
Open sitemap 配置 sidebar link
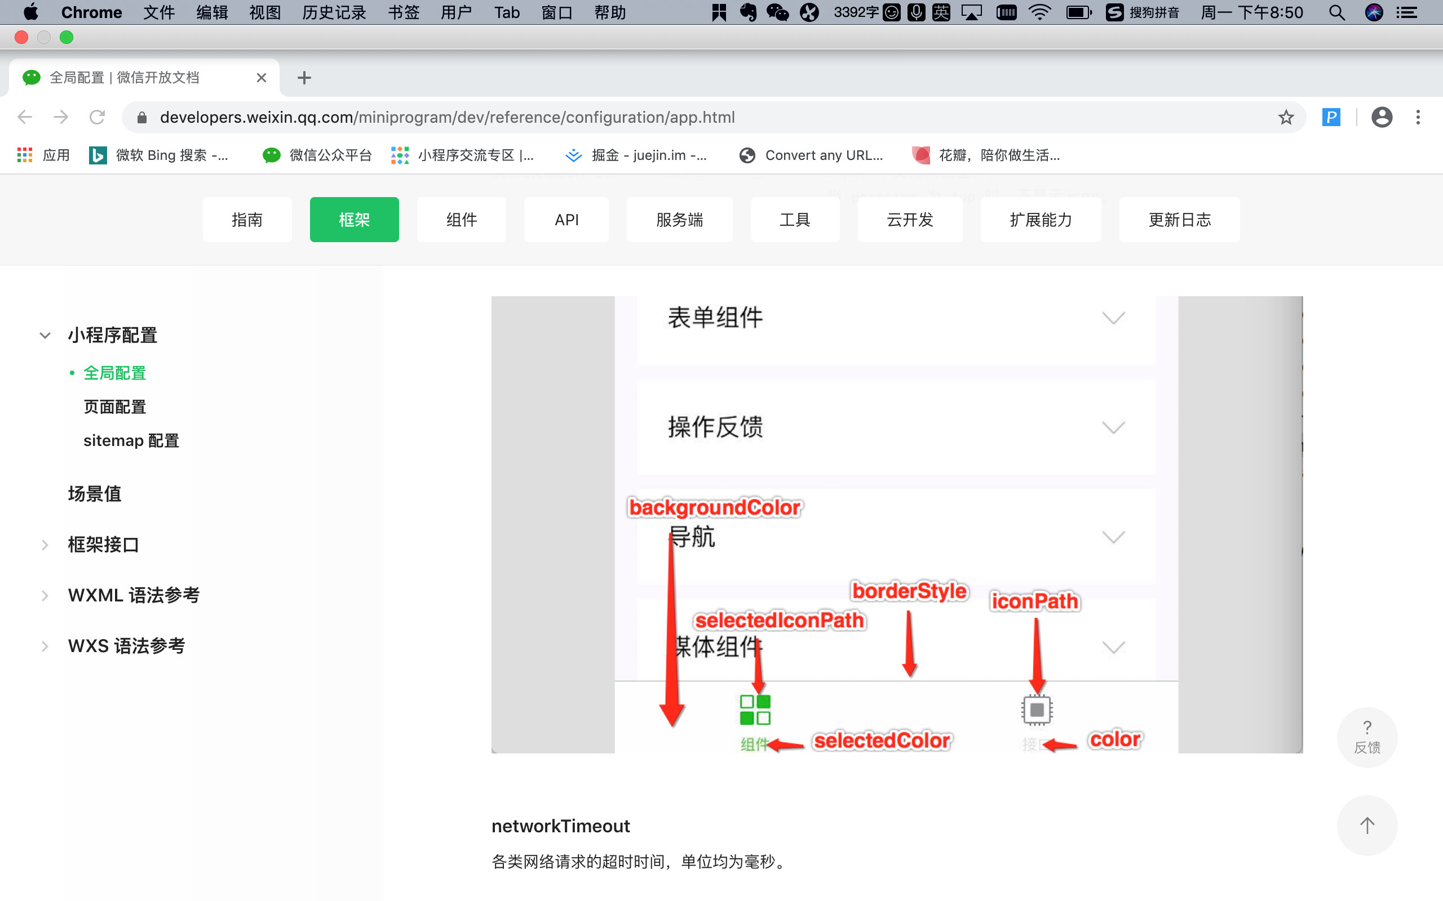tap(131, 441)
